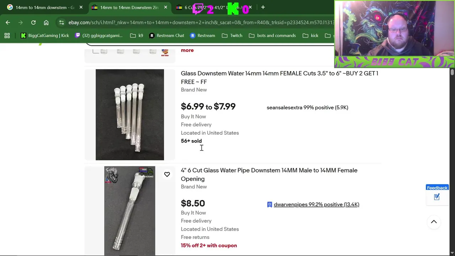Switch to the 14mm to 14mm downstem Google tab
Screen dimensions: 455x256
(x=45, y=7)
